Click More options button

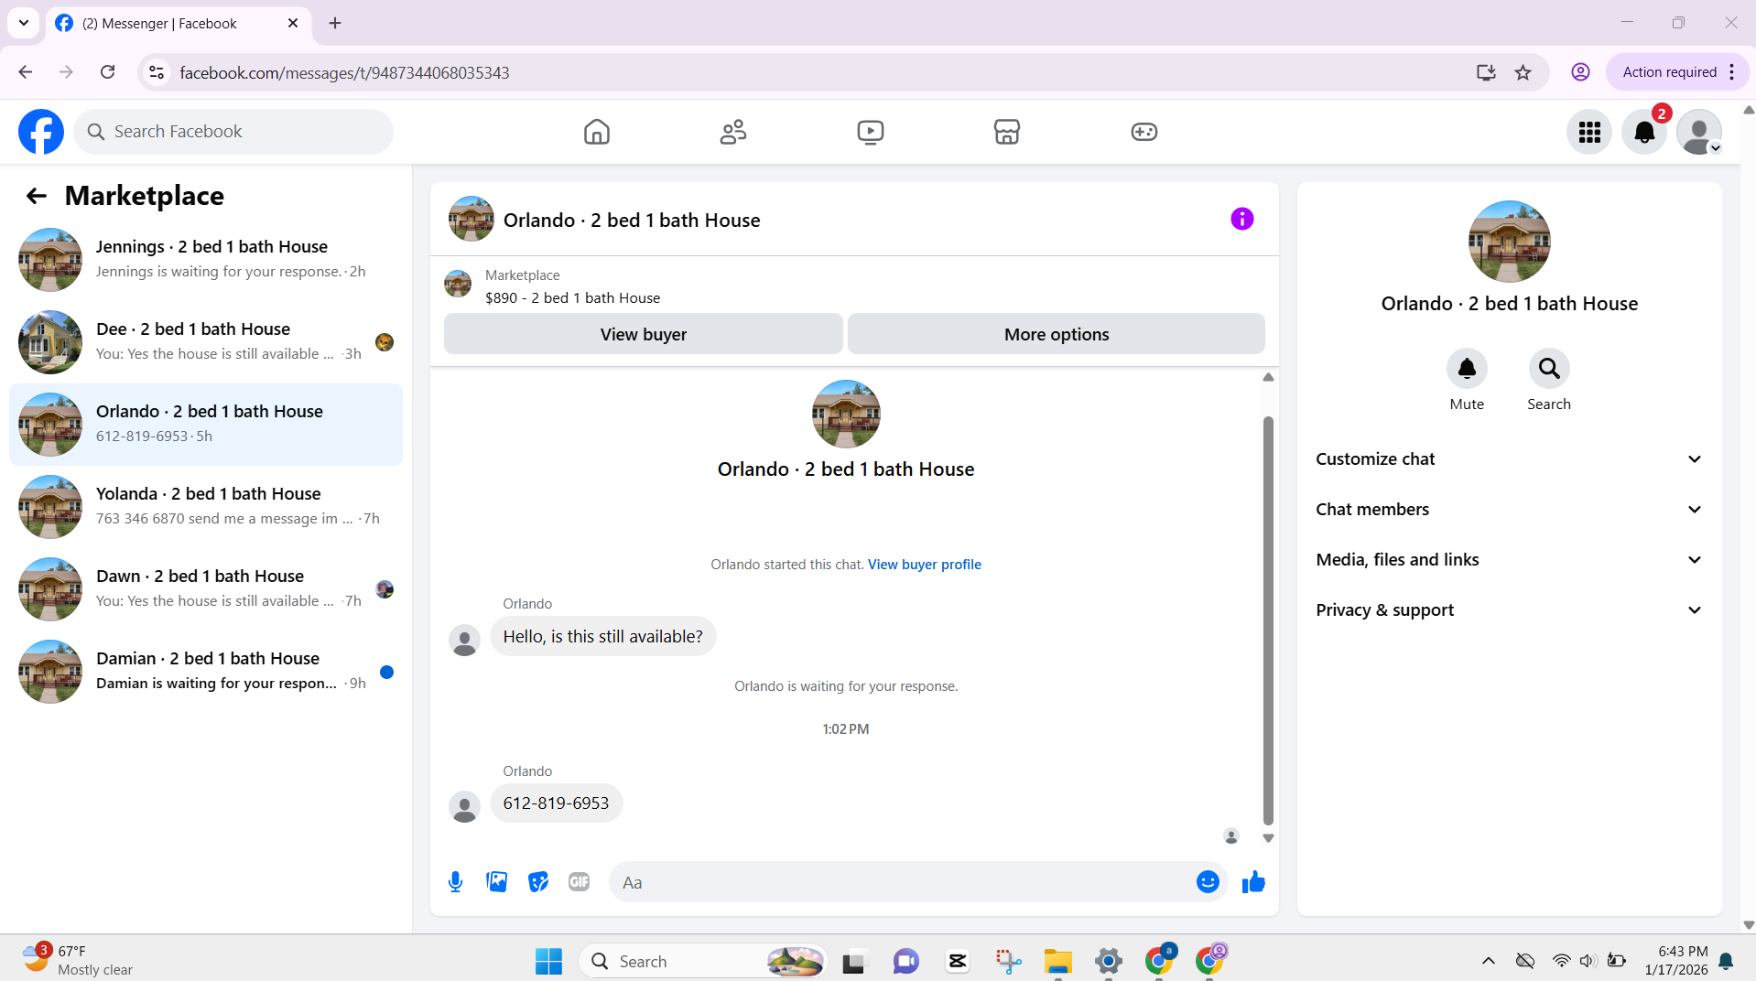pos(1056,334)
